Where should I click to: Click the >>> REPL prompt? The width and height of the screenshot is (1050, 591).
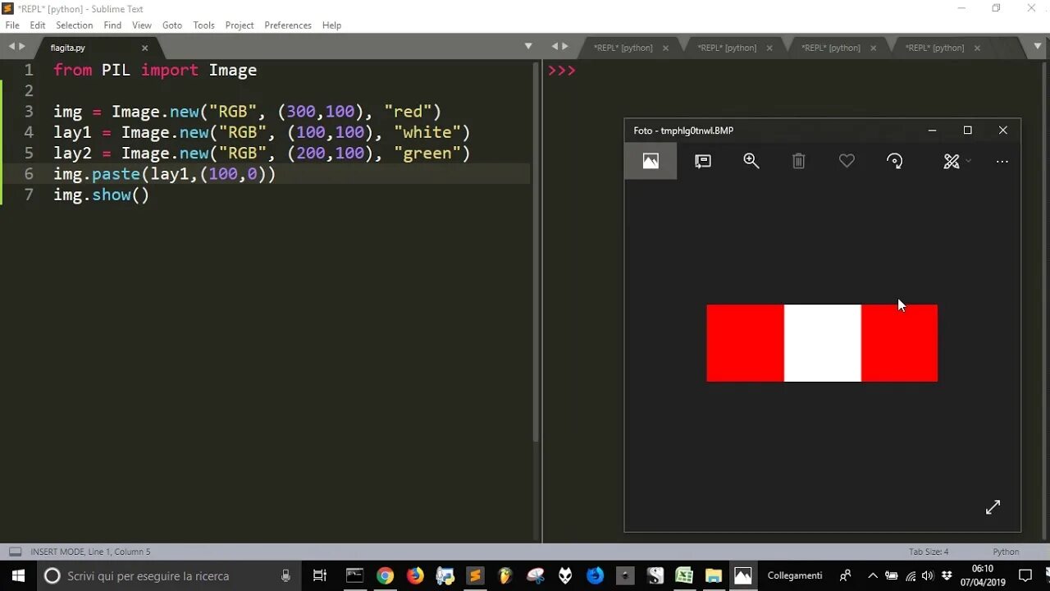(562, 71)
